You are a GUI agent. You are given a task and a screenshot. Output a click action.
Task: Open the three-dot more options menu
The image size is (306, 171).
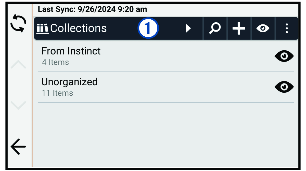tap(287, 28)
